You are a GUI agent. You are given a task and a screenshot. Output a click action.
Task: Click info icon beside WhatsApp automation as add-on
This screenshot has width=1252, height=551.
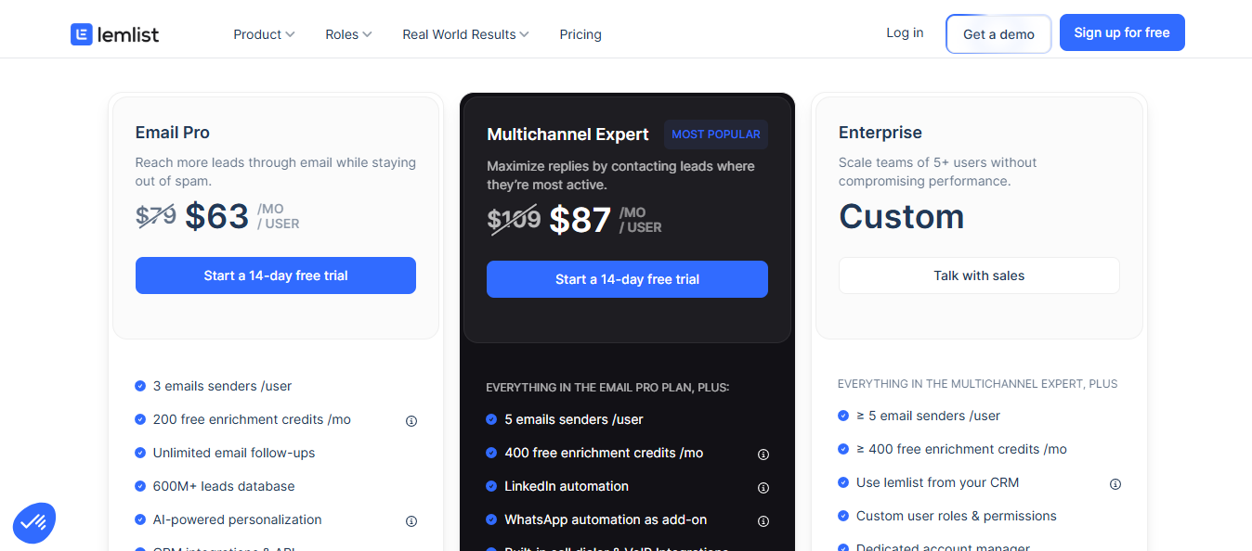click(x=763, y=520)
